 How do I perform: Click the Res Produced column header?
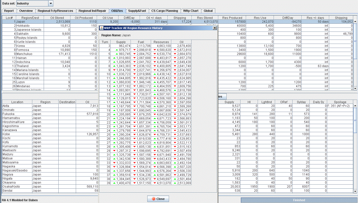232,18
